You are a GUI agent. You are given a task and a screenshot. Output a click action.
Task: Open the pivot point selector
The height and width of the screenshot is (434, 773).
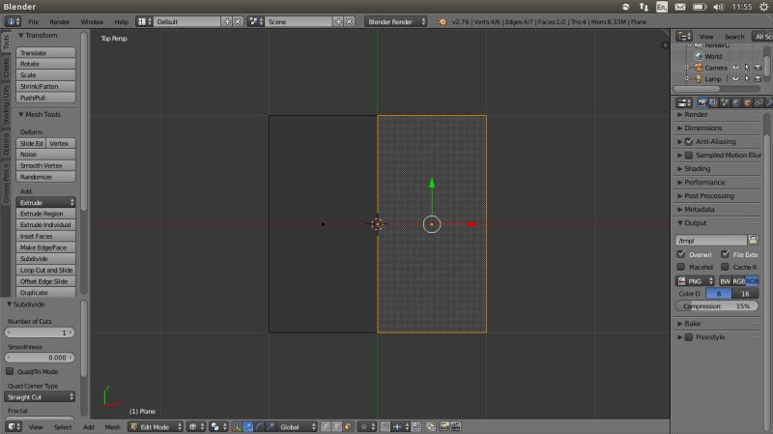(x=218, y=426)
